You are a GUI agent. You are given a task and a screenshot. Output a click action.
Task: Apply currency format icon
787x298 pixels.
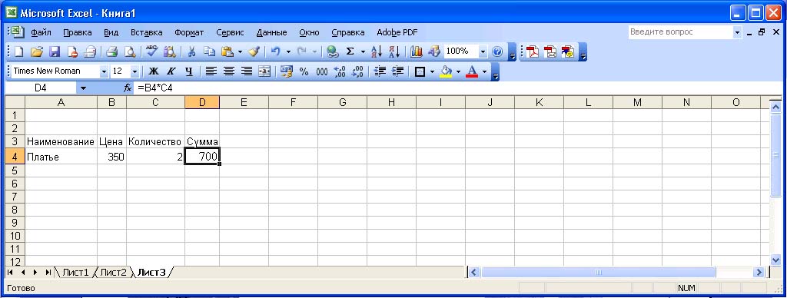tap(286, 71)
